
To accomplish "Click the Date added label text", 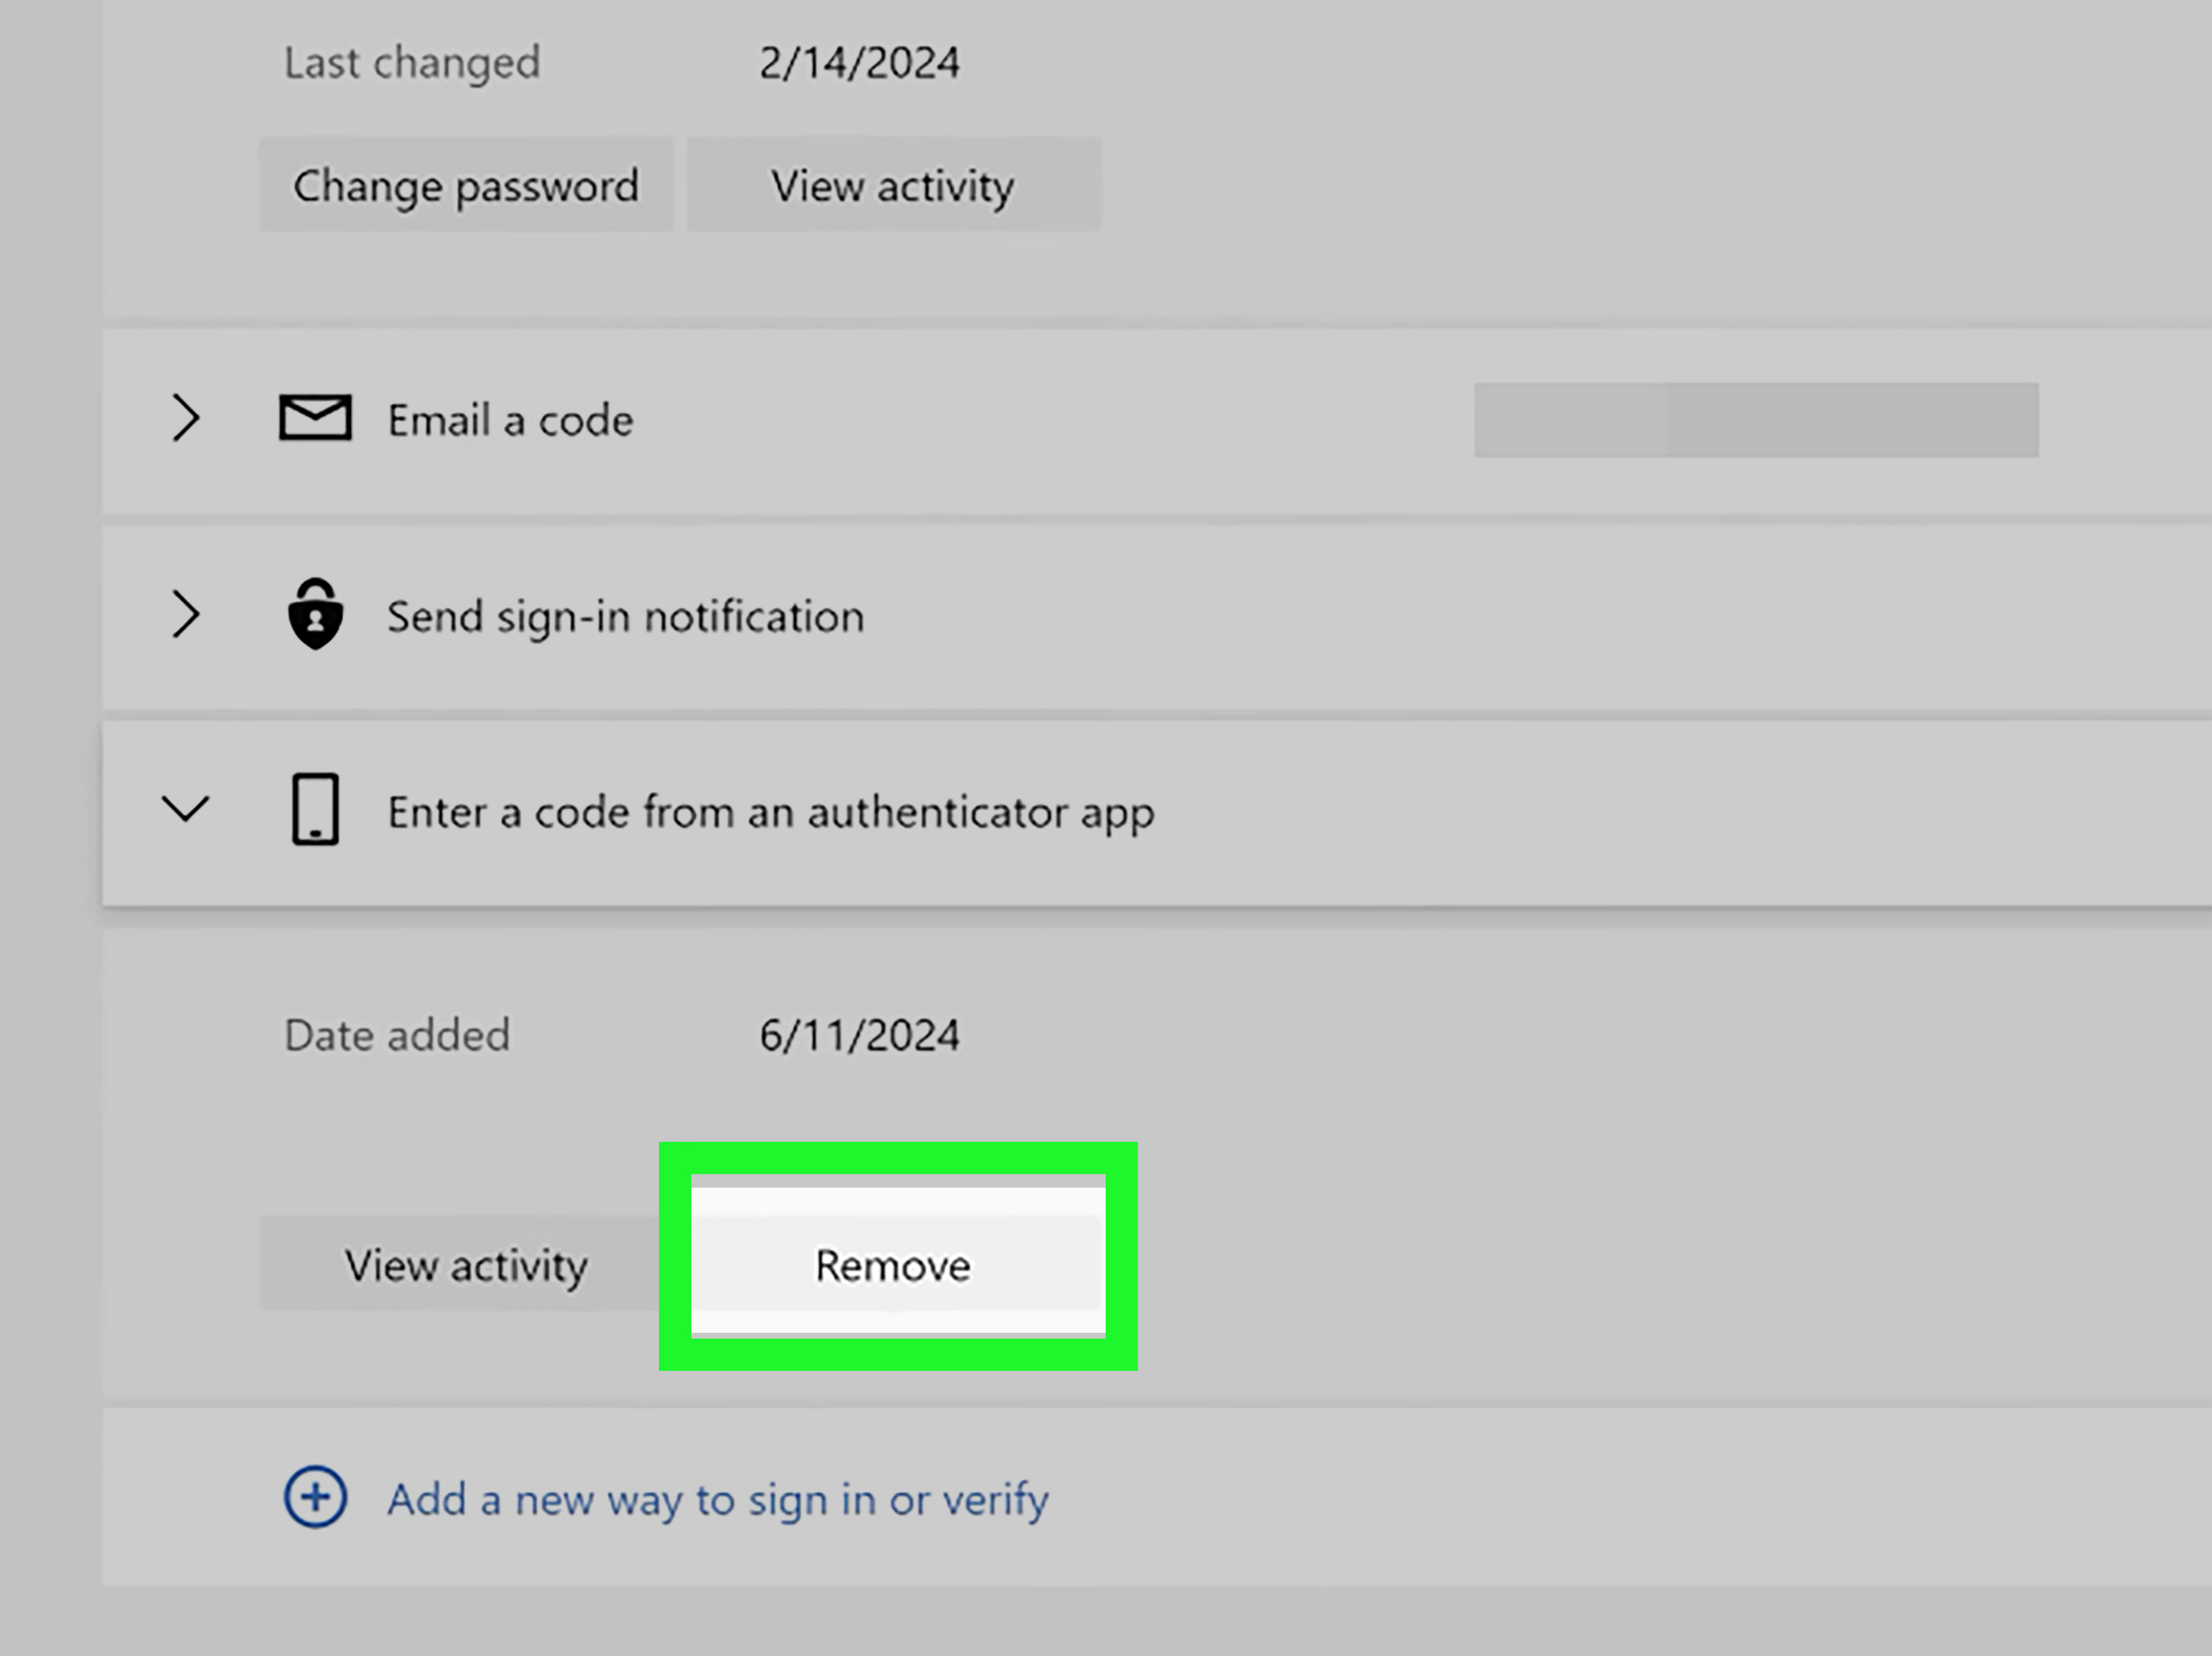I will [x=397, y=1035].
